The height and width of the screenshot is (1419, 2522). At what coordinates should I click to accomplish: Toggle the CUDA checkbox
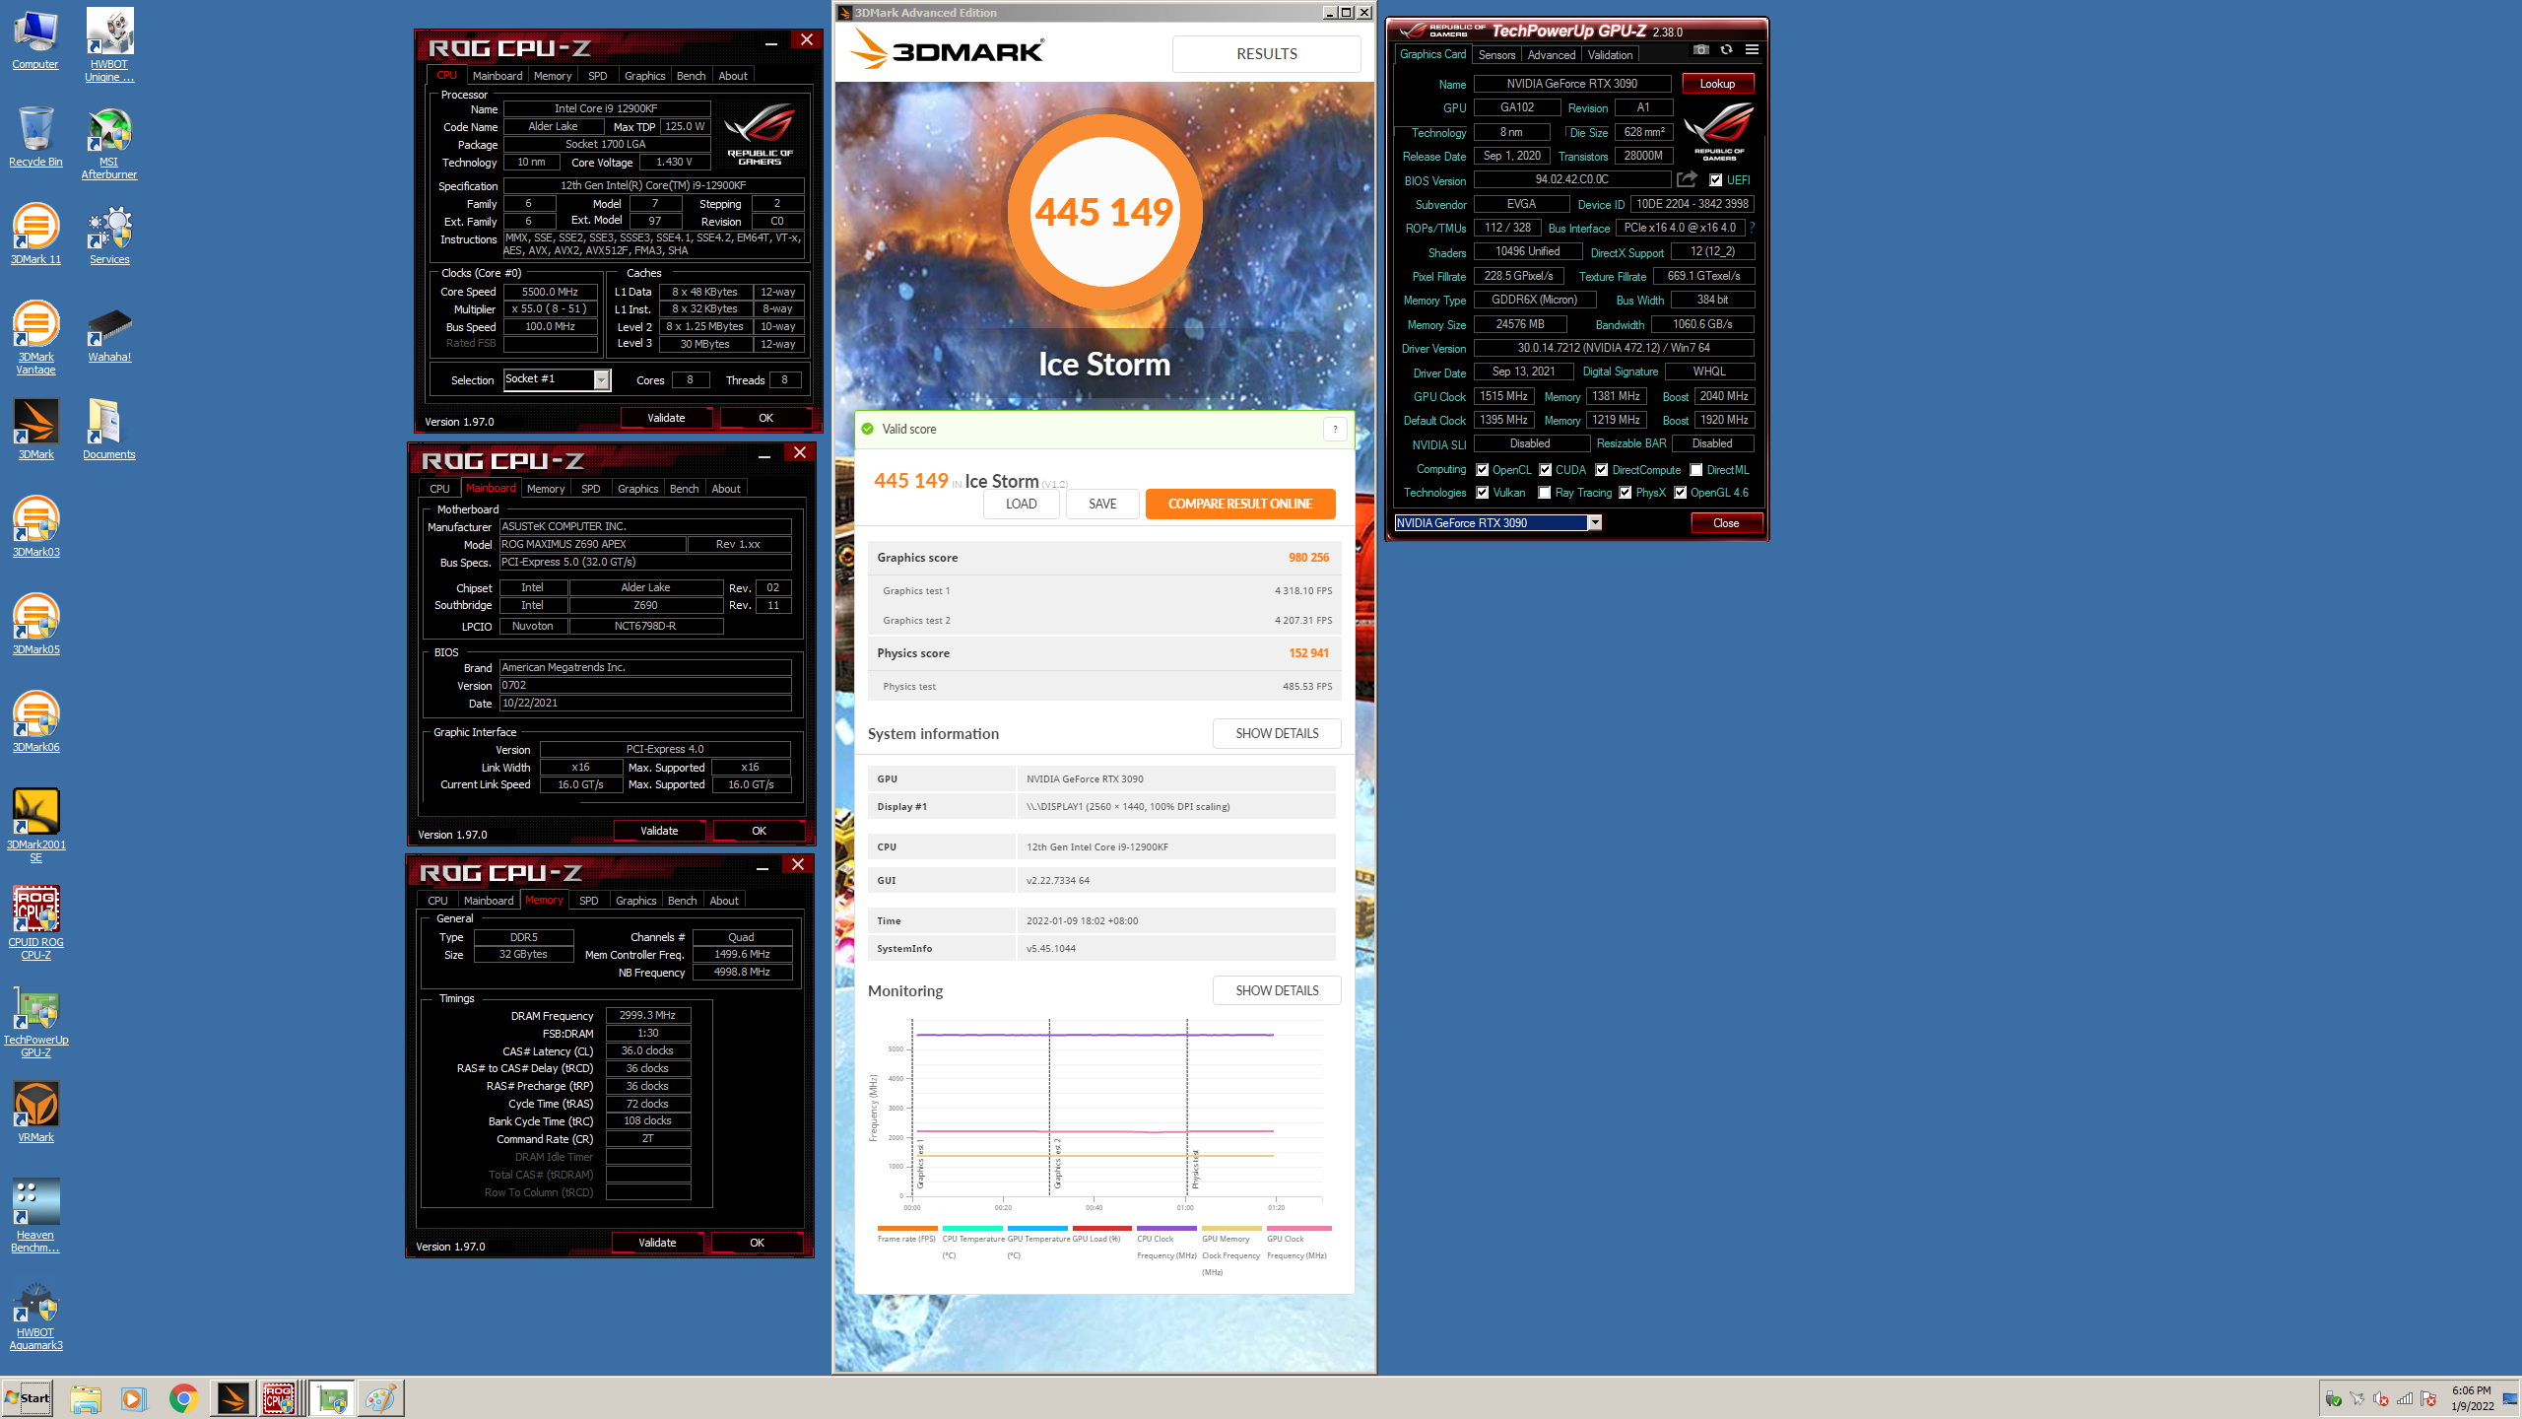click(x=1546, y=470)
